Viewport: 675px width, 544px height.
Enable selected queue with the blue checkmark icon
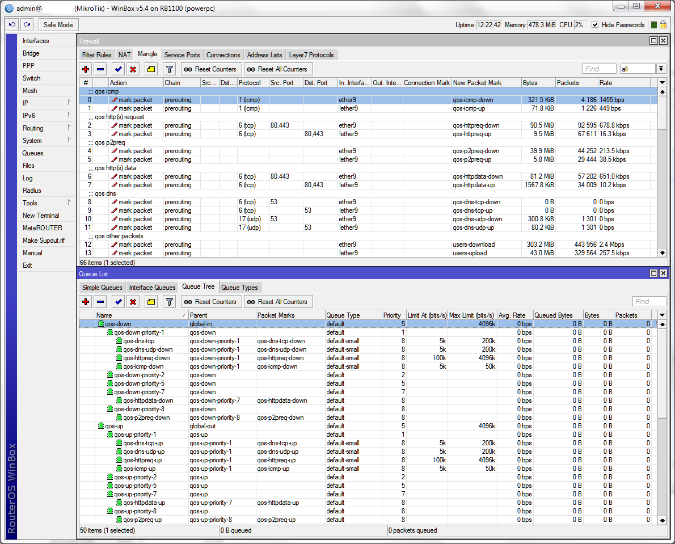tap(117, 302)
